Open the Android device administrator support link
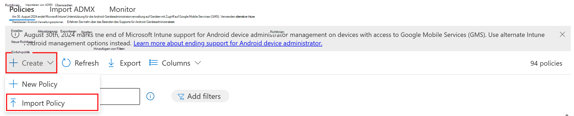 [228, 43]
